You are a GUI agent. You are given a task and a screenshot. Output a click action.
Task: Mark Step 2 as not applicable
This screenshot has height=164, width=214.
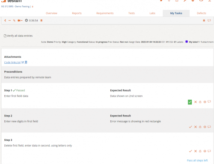point(205,127)
